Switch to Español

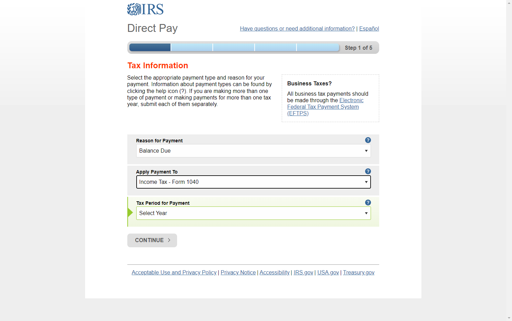click(x=369, y=29)
